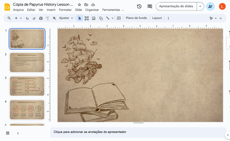Open the Formatar menu
The height and width of the screenshot is (141, 230).
pos(65,10)
